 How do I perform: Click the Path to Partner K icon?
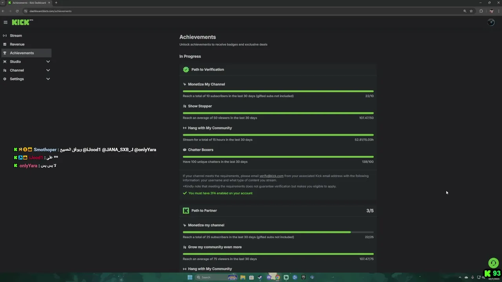pos(186,210)
